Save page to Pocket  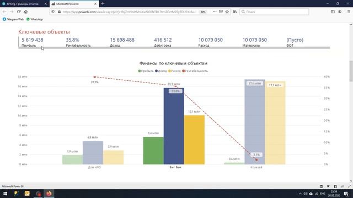click(x=221, y=12)
